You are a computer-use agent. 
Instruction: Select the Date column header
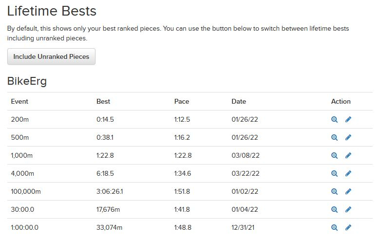(239, 101)
